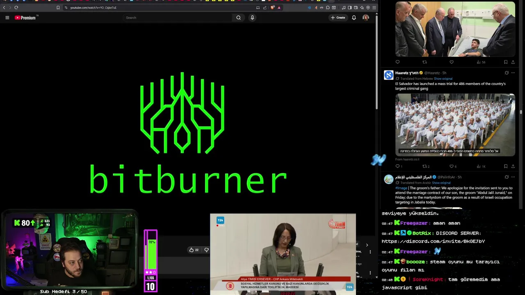Image resolution: width=525 pixels, height=295 pixels.
Task: Click the YouTube page scrollbar thumb
Action: 376,61
